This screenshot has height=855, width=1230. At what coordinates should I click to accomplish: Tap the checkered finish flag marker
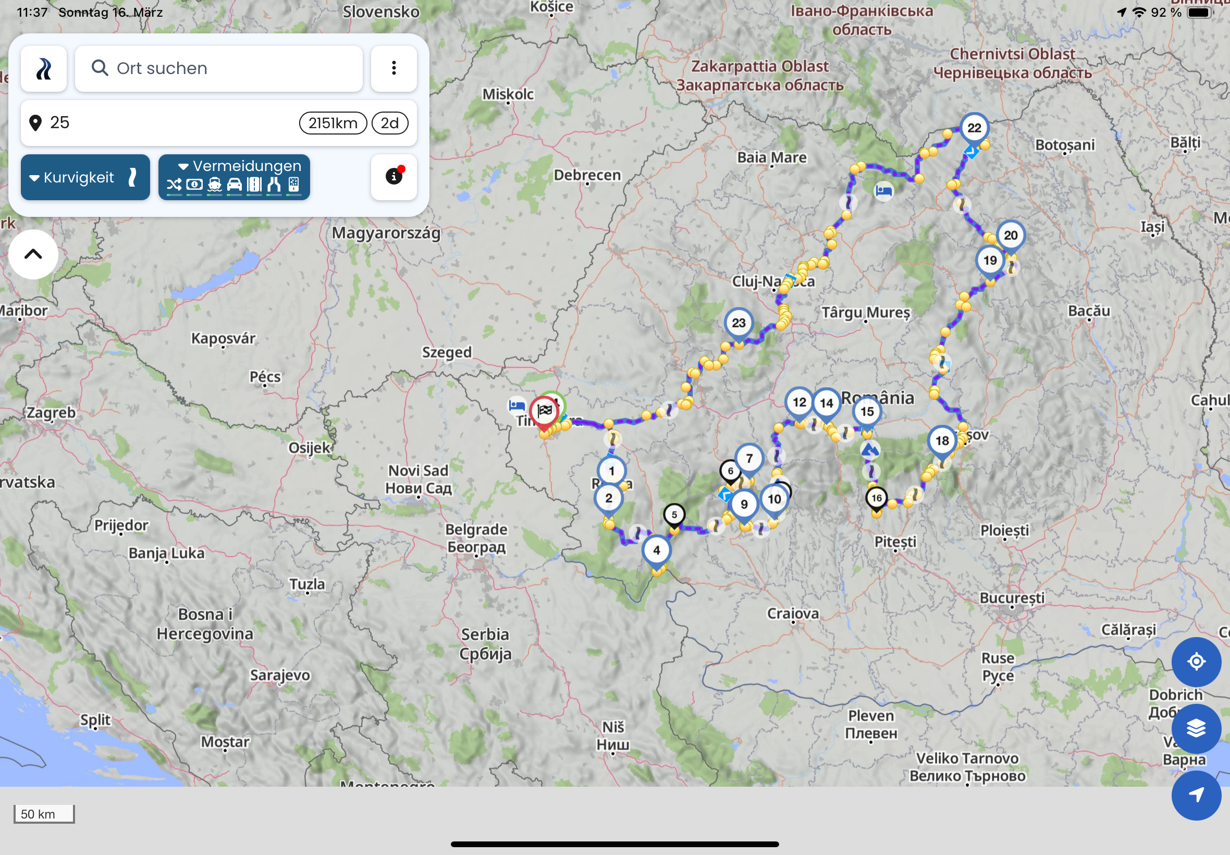click(544, 411)
